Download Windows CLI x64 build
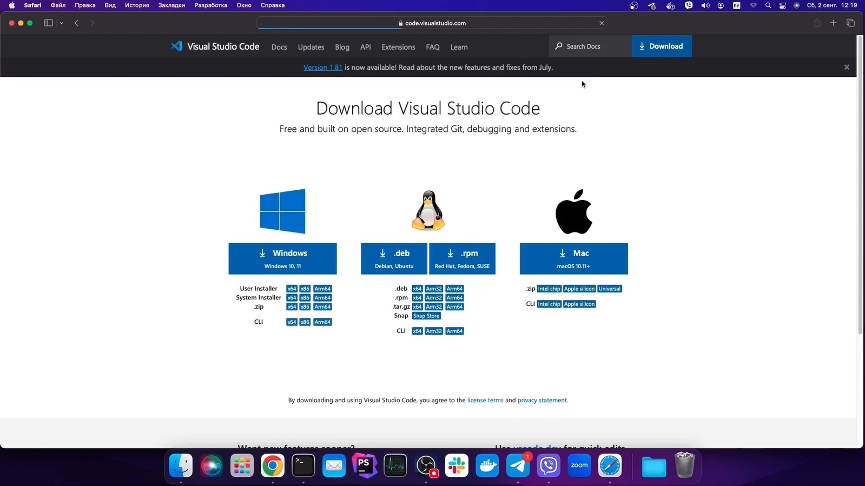865x486 pixels. point(292,322)
